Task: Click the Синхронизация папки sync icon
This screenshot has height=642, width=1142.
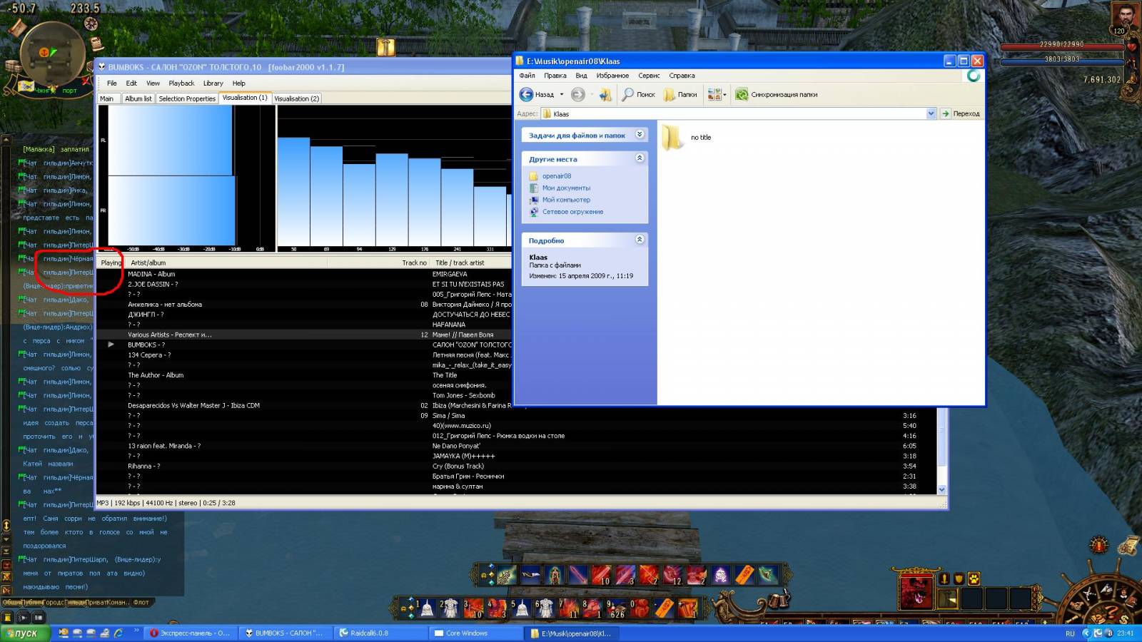Action: click(x=742, y=94)
